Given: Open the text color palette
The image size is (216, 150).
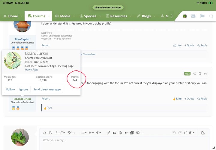Looking at the screenshot, I should point(69,133).
